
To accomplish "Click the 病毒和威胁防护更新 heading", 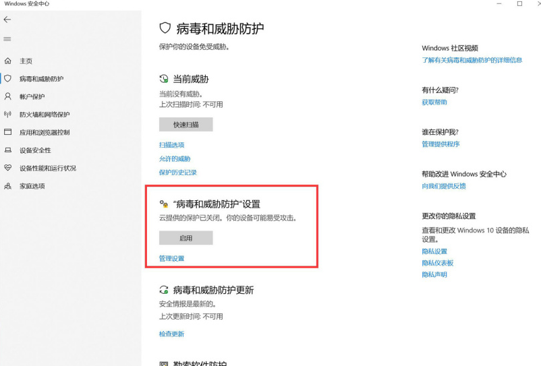I will pos(213,291).
